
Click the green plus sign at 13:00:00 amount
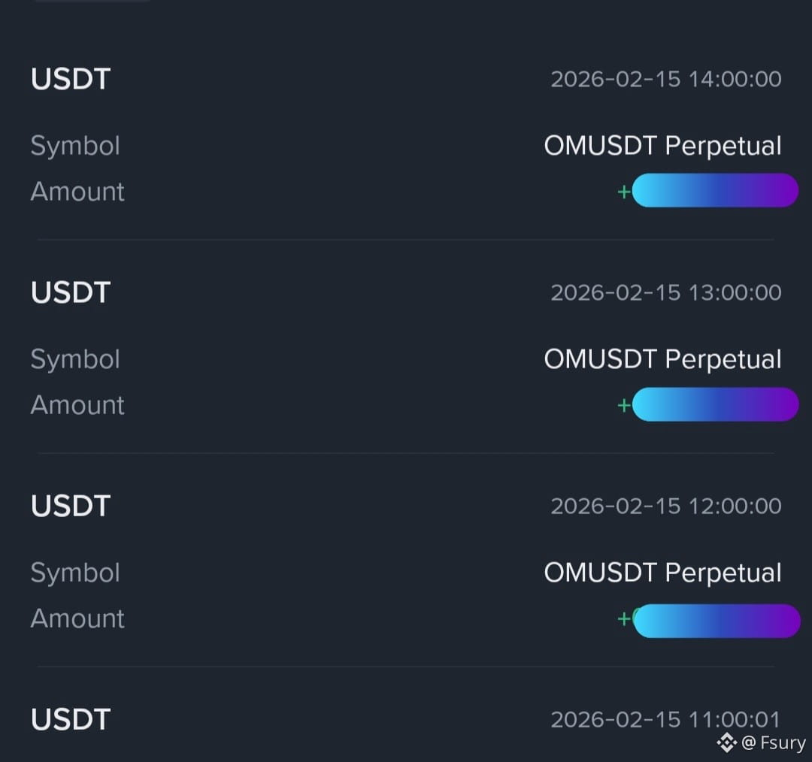(624, 405)
